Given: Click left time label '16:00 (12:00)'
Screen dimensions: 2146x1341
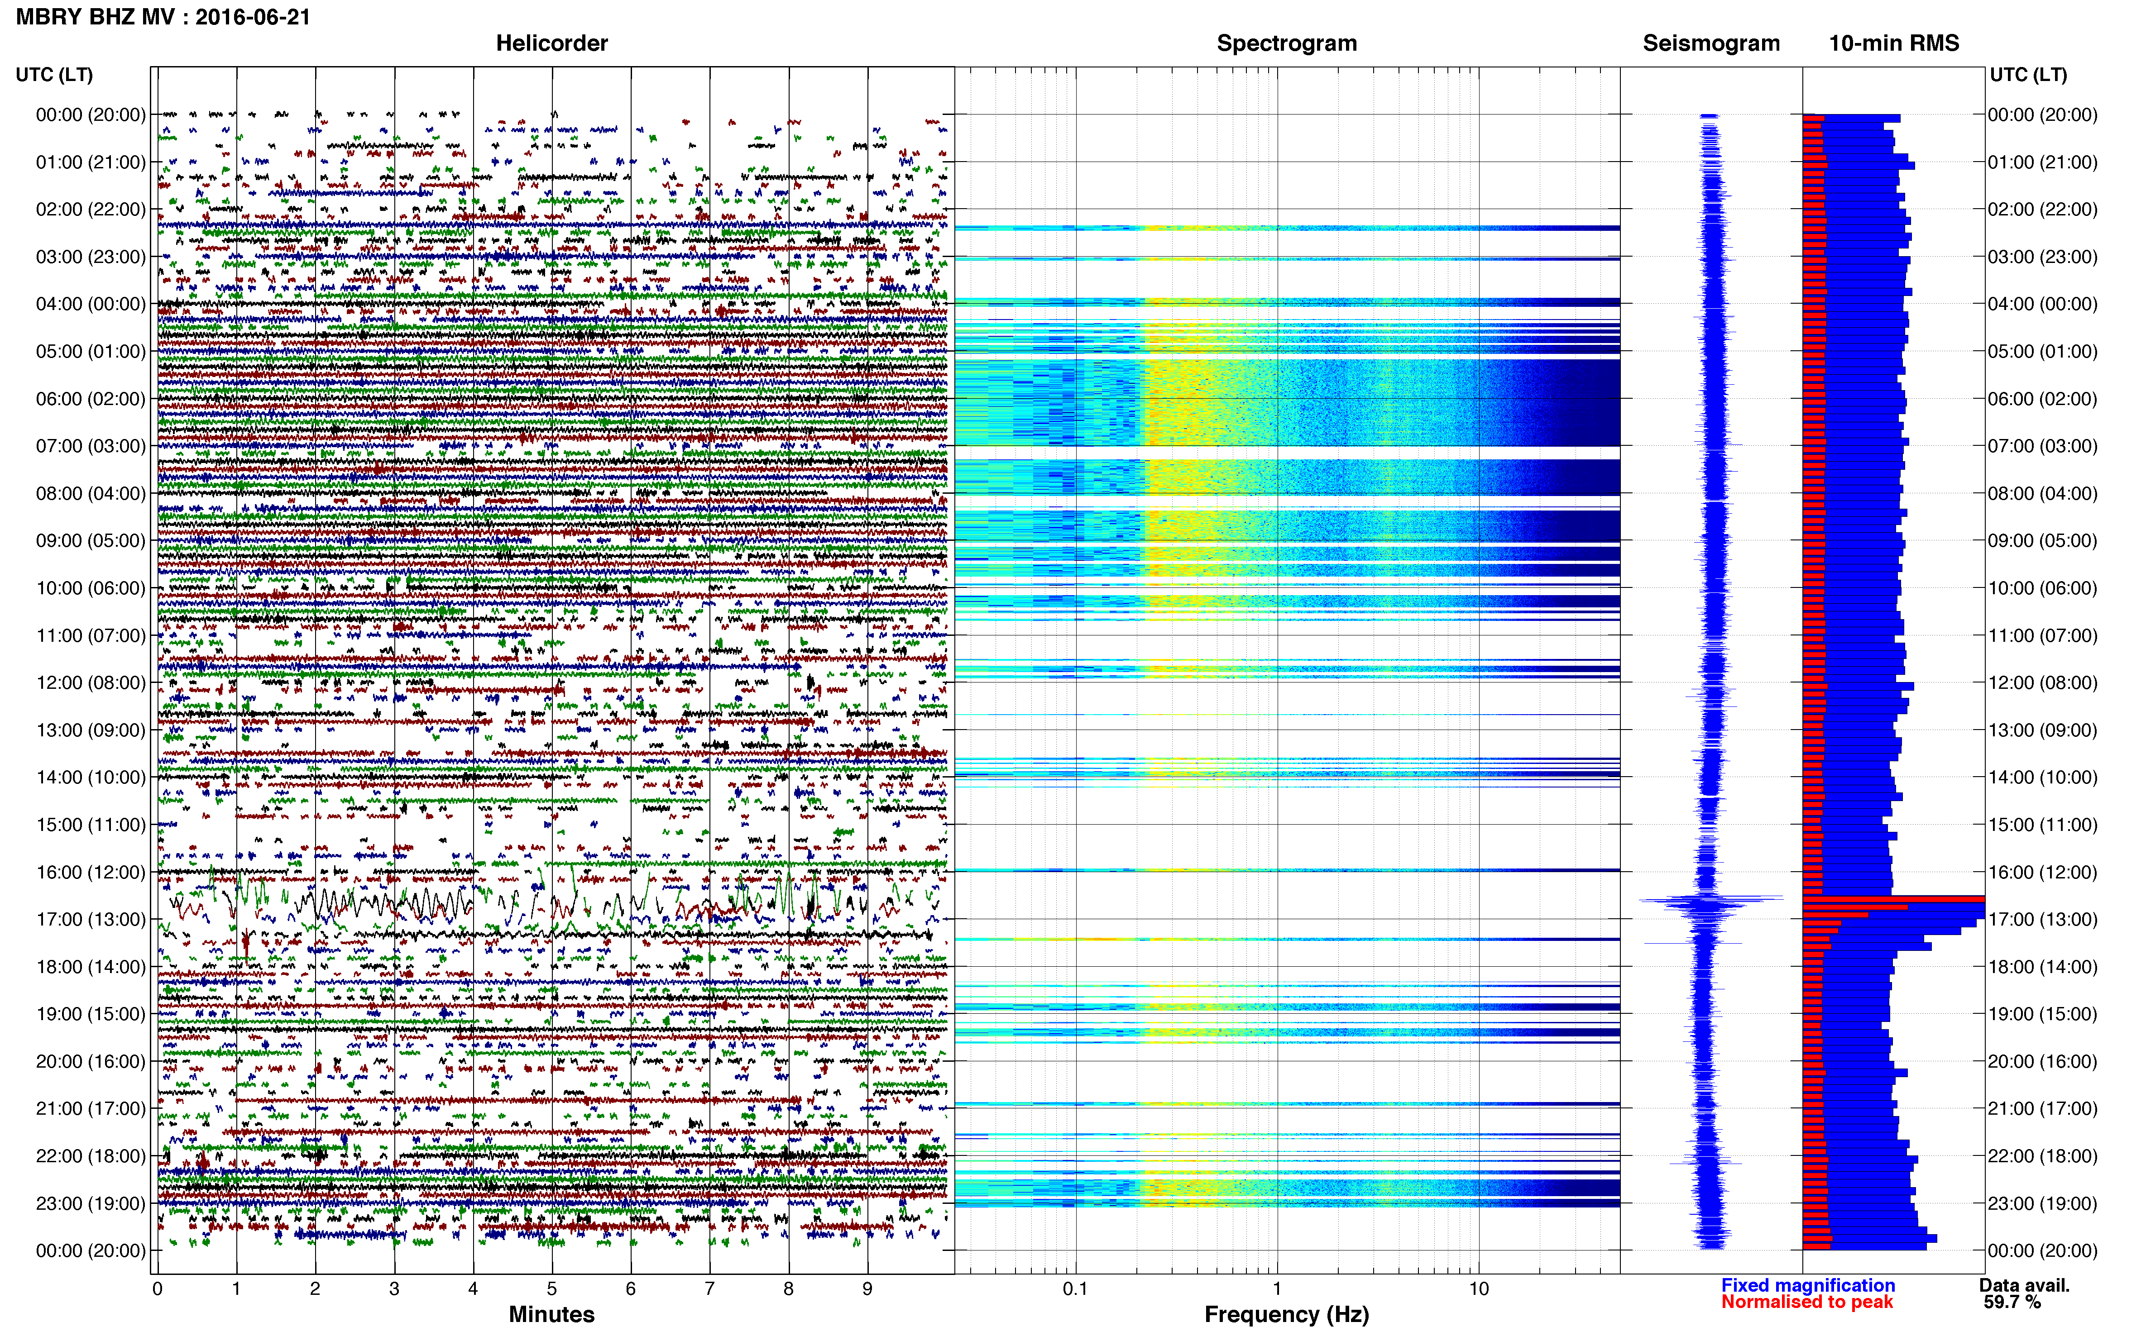Looking at the screenshot, I should pos(91,872).
